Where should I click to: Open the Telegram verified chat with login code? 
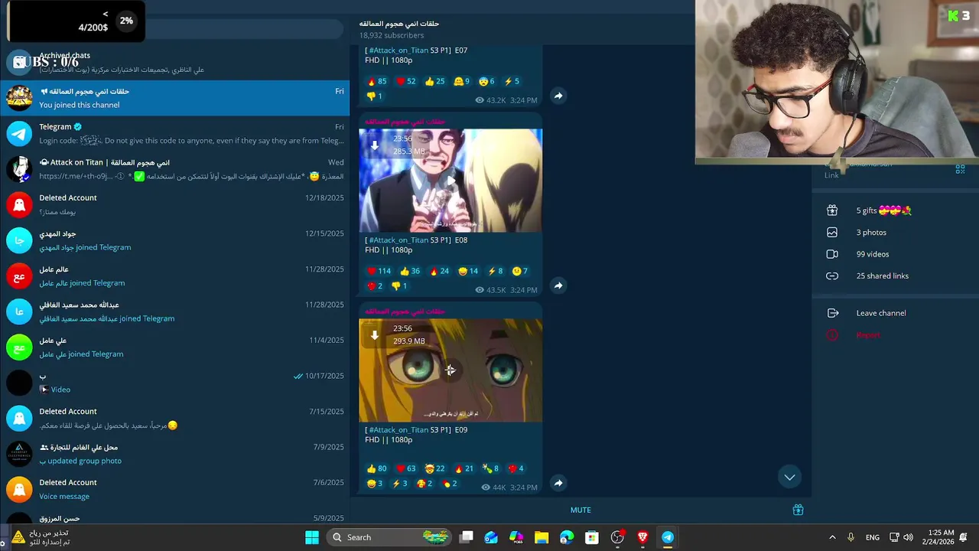click(174, 133)
